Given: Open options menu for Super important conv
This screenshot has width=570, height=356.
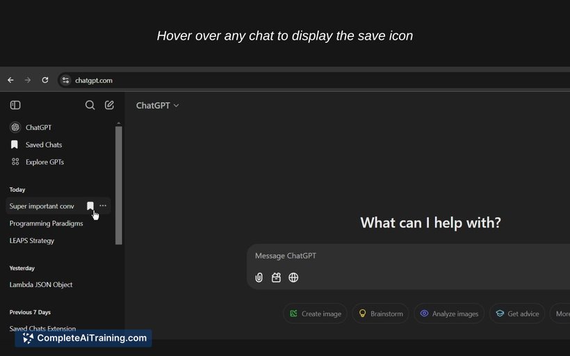Looking at the screenshot, I should (103, 206).
